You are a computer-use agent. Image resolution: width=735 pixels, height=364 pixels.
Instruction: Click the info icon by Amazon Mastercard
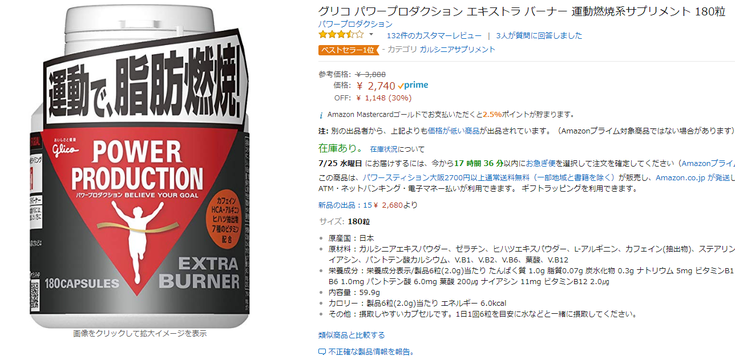tap(321, 115)
